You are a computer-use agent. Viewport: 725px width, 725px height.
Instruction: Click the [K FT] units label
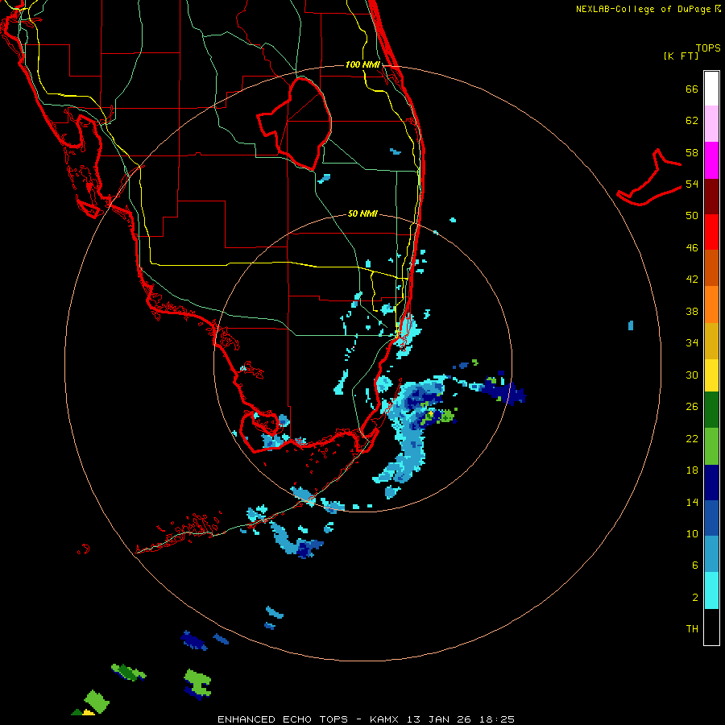click(681, 56)
